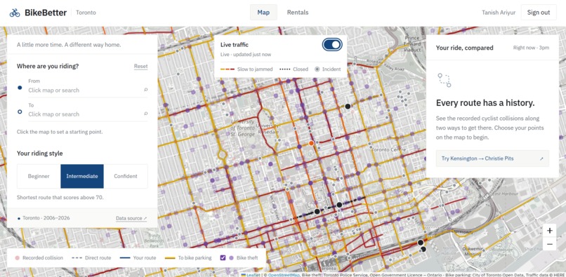The height and width of the screenshot is (277, 566).
Task: Toggle the Live traffic switch off
Action: click(332, 45)
